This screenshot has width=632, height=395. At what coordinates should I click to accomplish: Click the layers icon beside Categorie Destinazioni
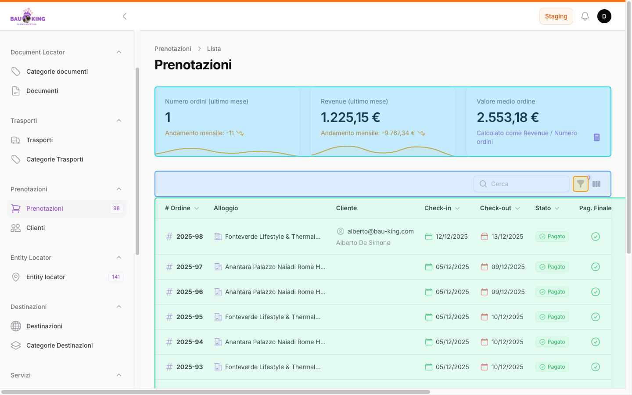pos(16,345)
